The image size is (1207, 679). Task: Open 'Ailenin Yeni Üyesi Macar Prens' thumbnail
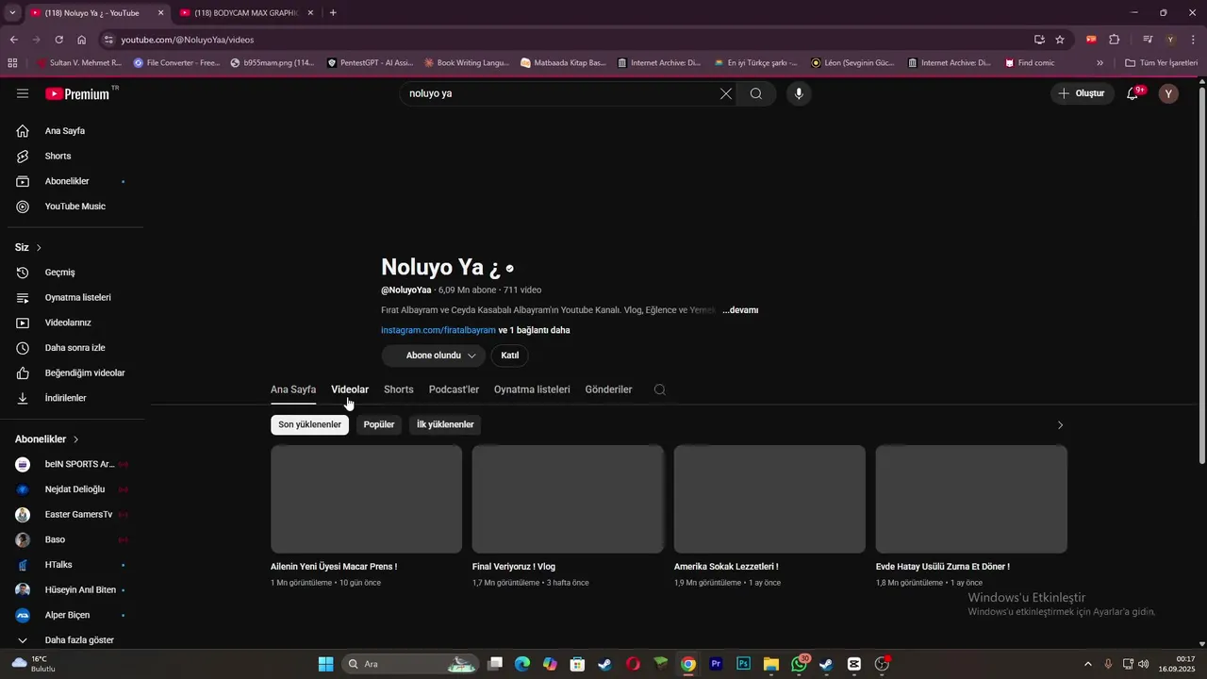click(366, 499)
